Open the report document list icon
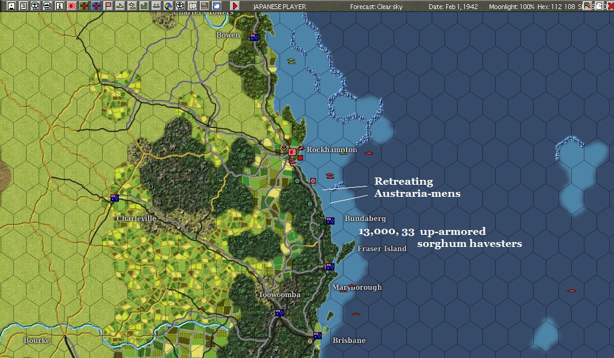Image resolution: width=614 pixels, height=358 pixels. pyautogui.click(x=24, y=6)
